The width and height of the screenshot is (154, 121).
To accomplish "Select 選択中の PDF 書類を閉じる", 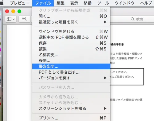I will pyautogui.click(x=71, y=37).
